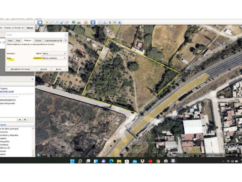Select the Tiempo layer
This screenshot has height=182, width=242.
pyautogui.click(x=3, y=151)
